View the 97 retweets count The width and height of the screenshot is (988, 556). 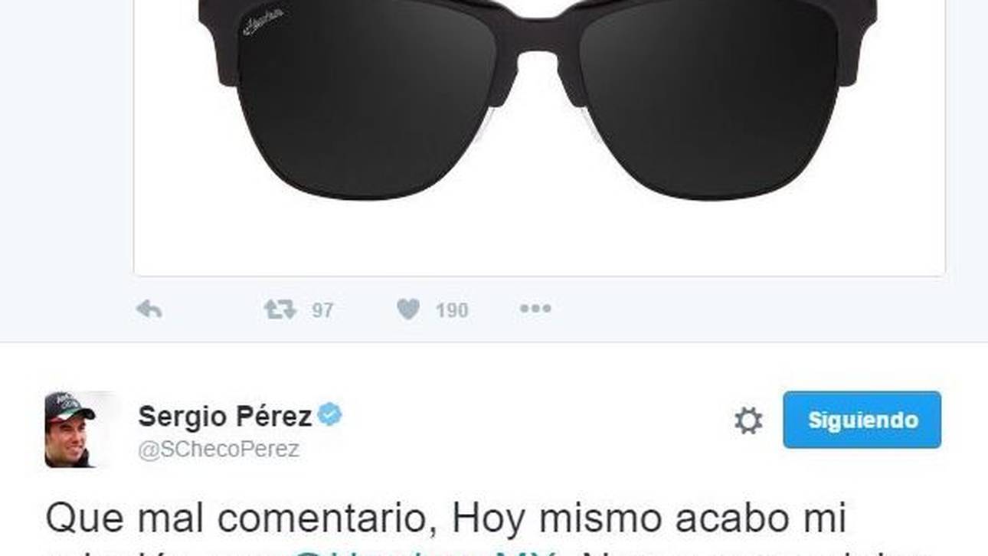[x=322, y=310]
